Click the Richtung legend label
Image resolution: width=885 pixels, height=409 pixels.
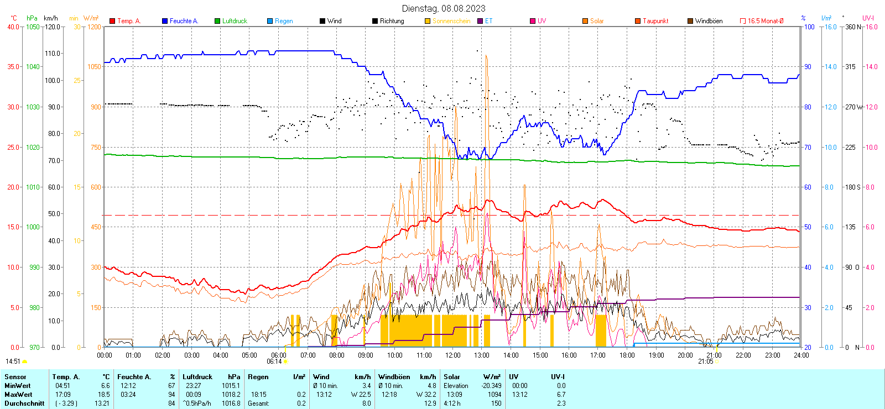click(392, 21)
